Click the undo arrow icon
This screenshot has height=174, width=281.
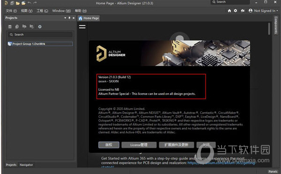click(30, 3)
